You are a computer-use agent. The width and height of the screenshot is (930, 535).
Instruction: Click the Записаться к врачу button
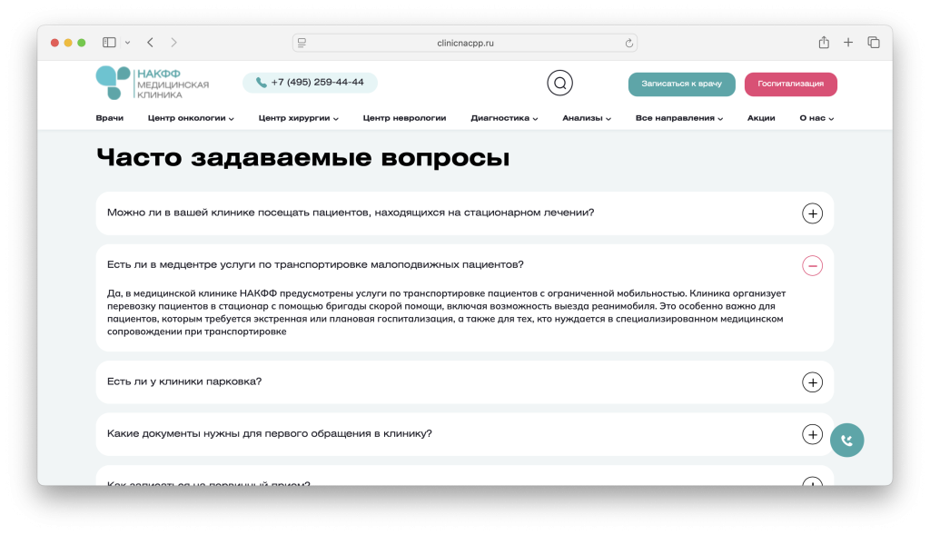pyautogui.click(x=681, y=84)
